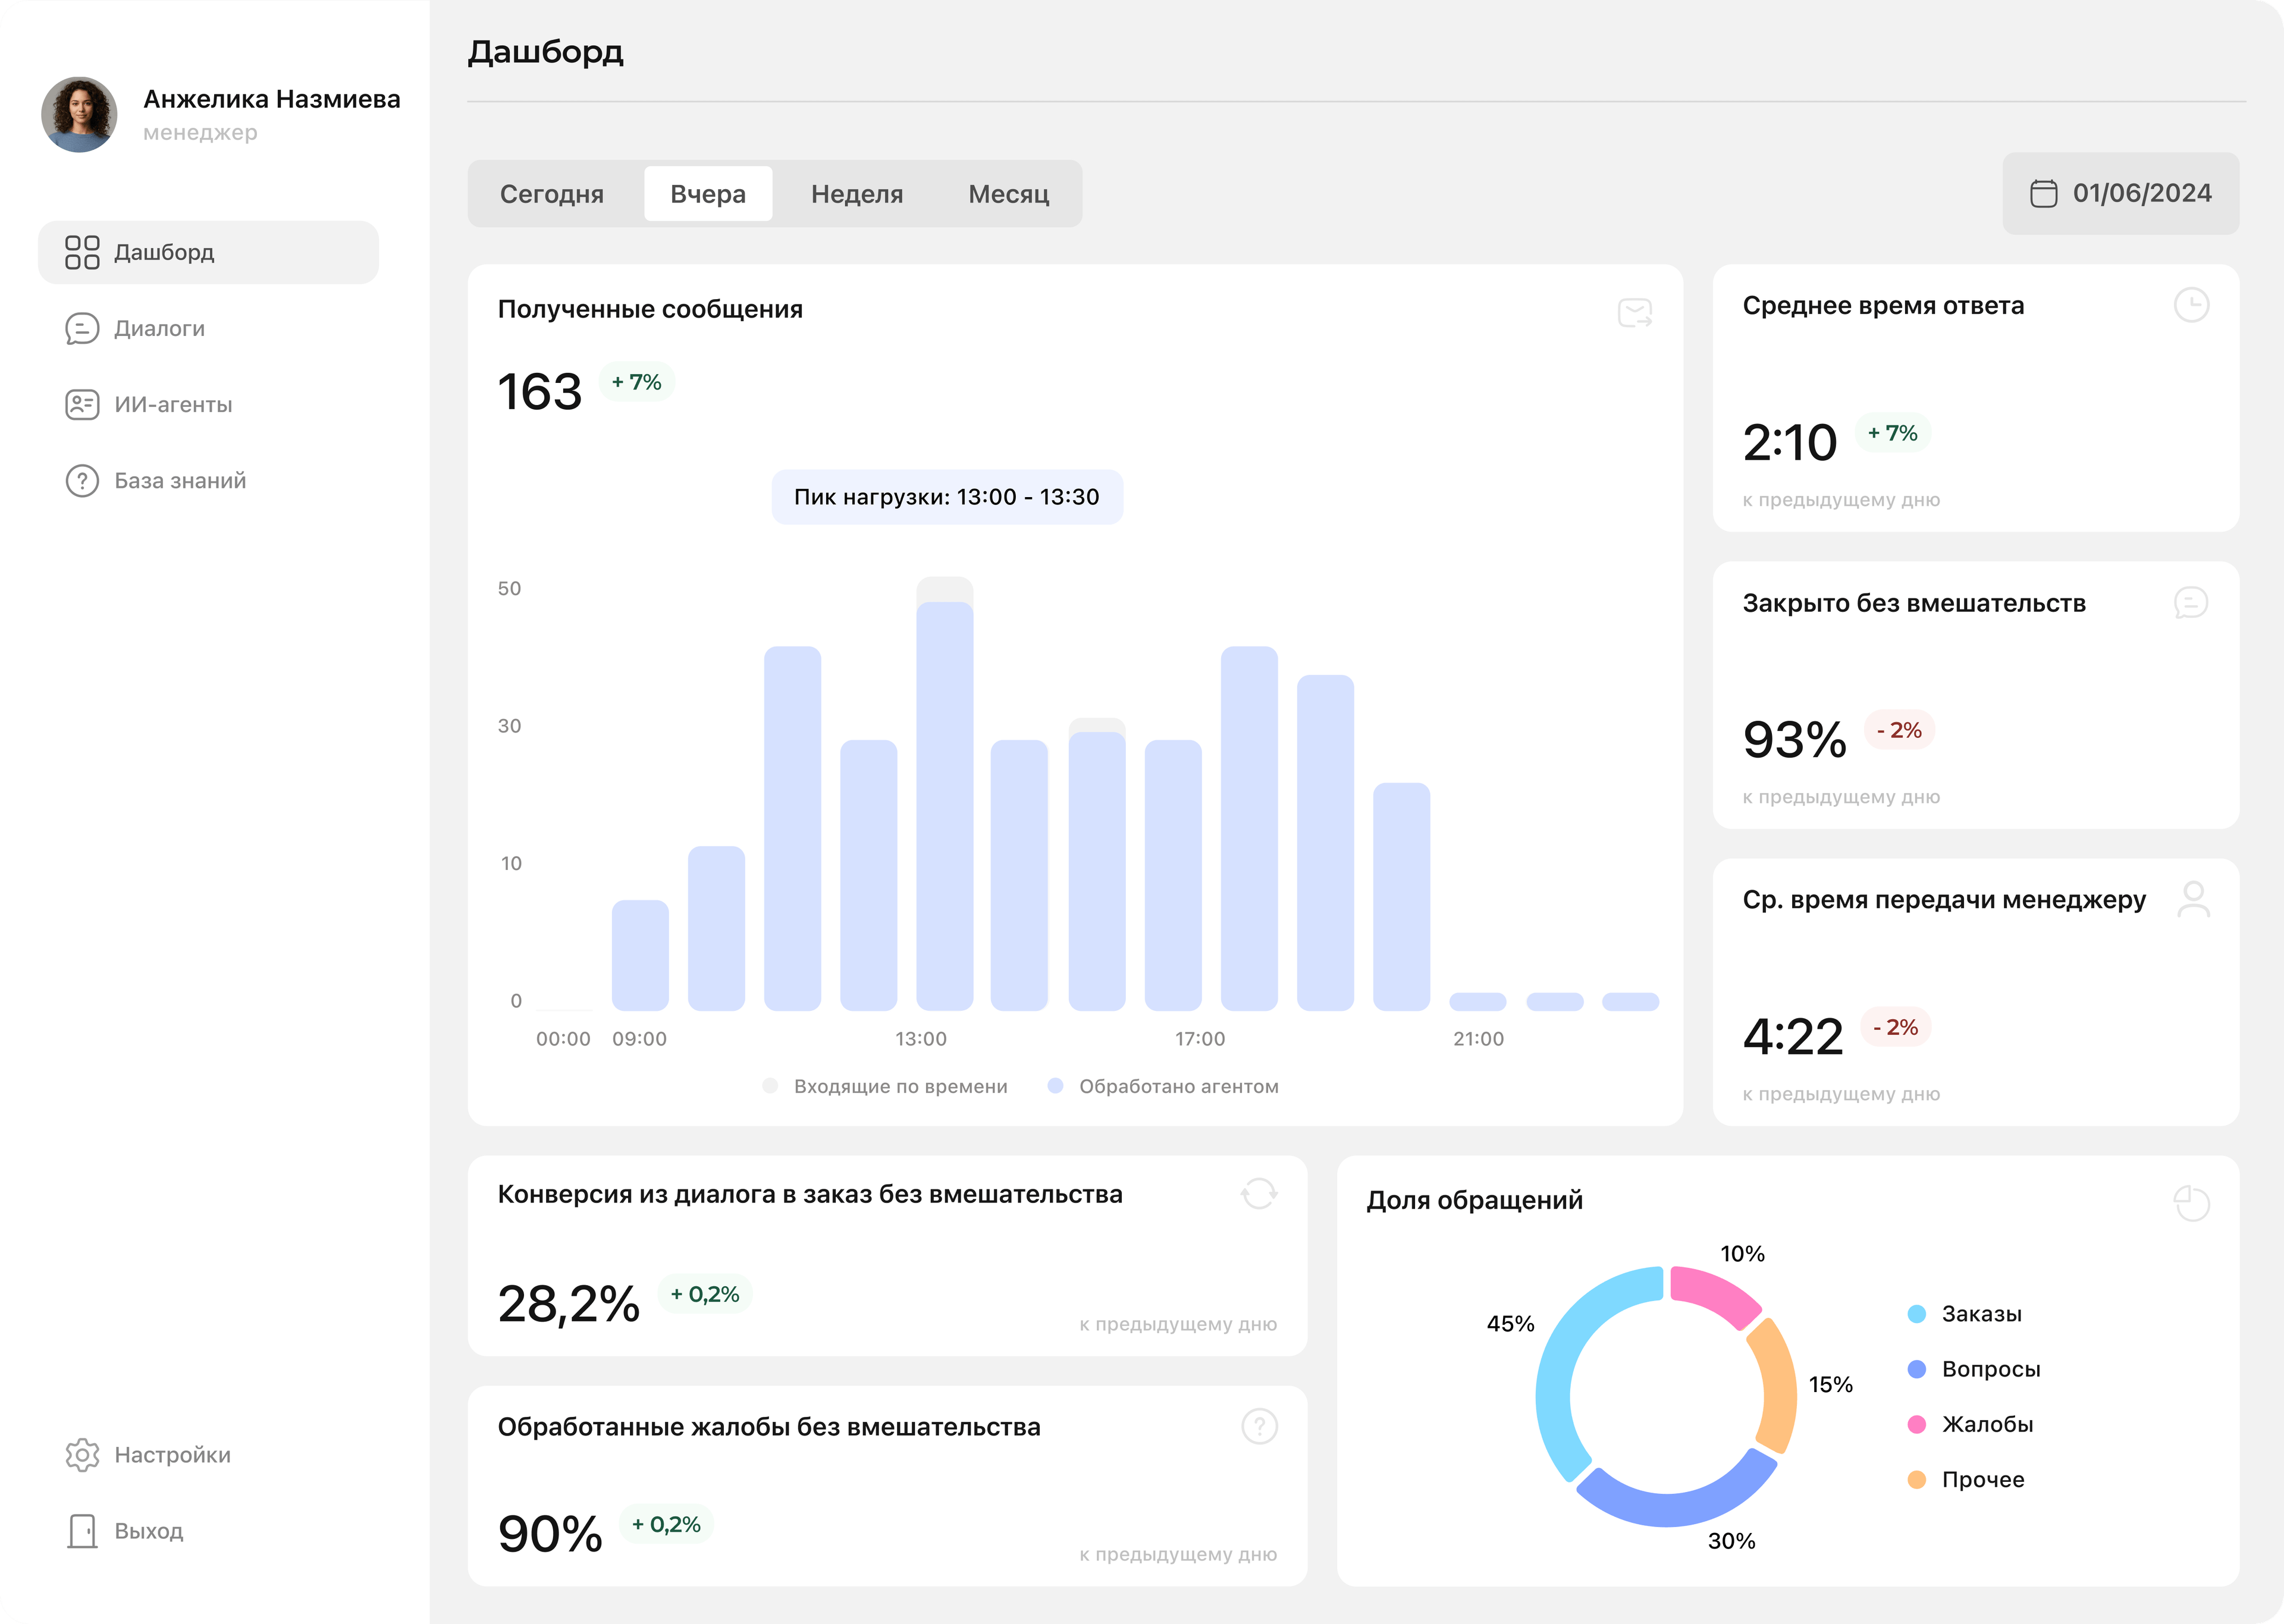This screenshot has width=2284, height=1624.
Task: Open the 01/06/2024 date picker
Action: (2141, 193)
